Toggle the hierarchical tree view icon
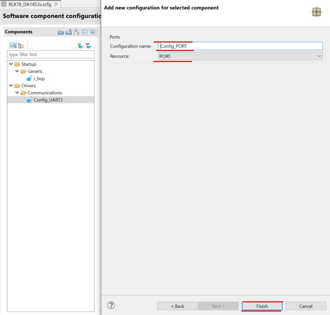 (13, 46)
